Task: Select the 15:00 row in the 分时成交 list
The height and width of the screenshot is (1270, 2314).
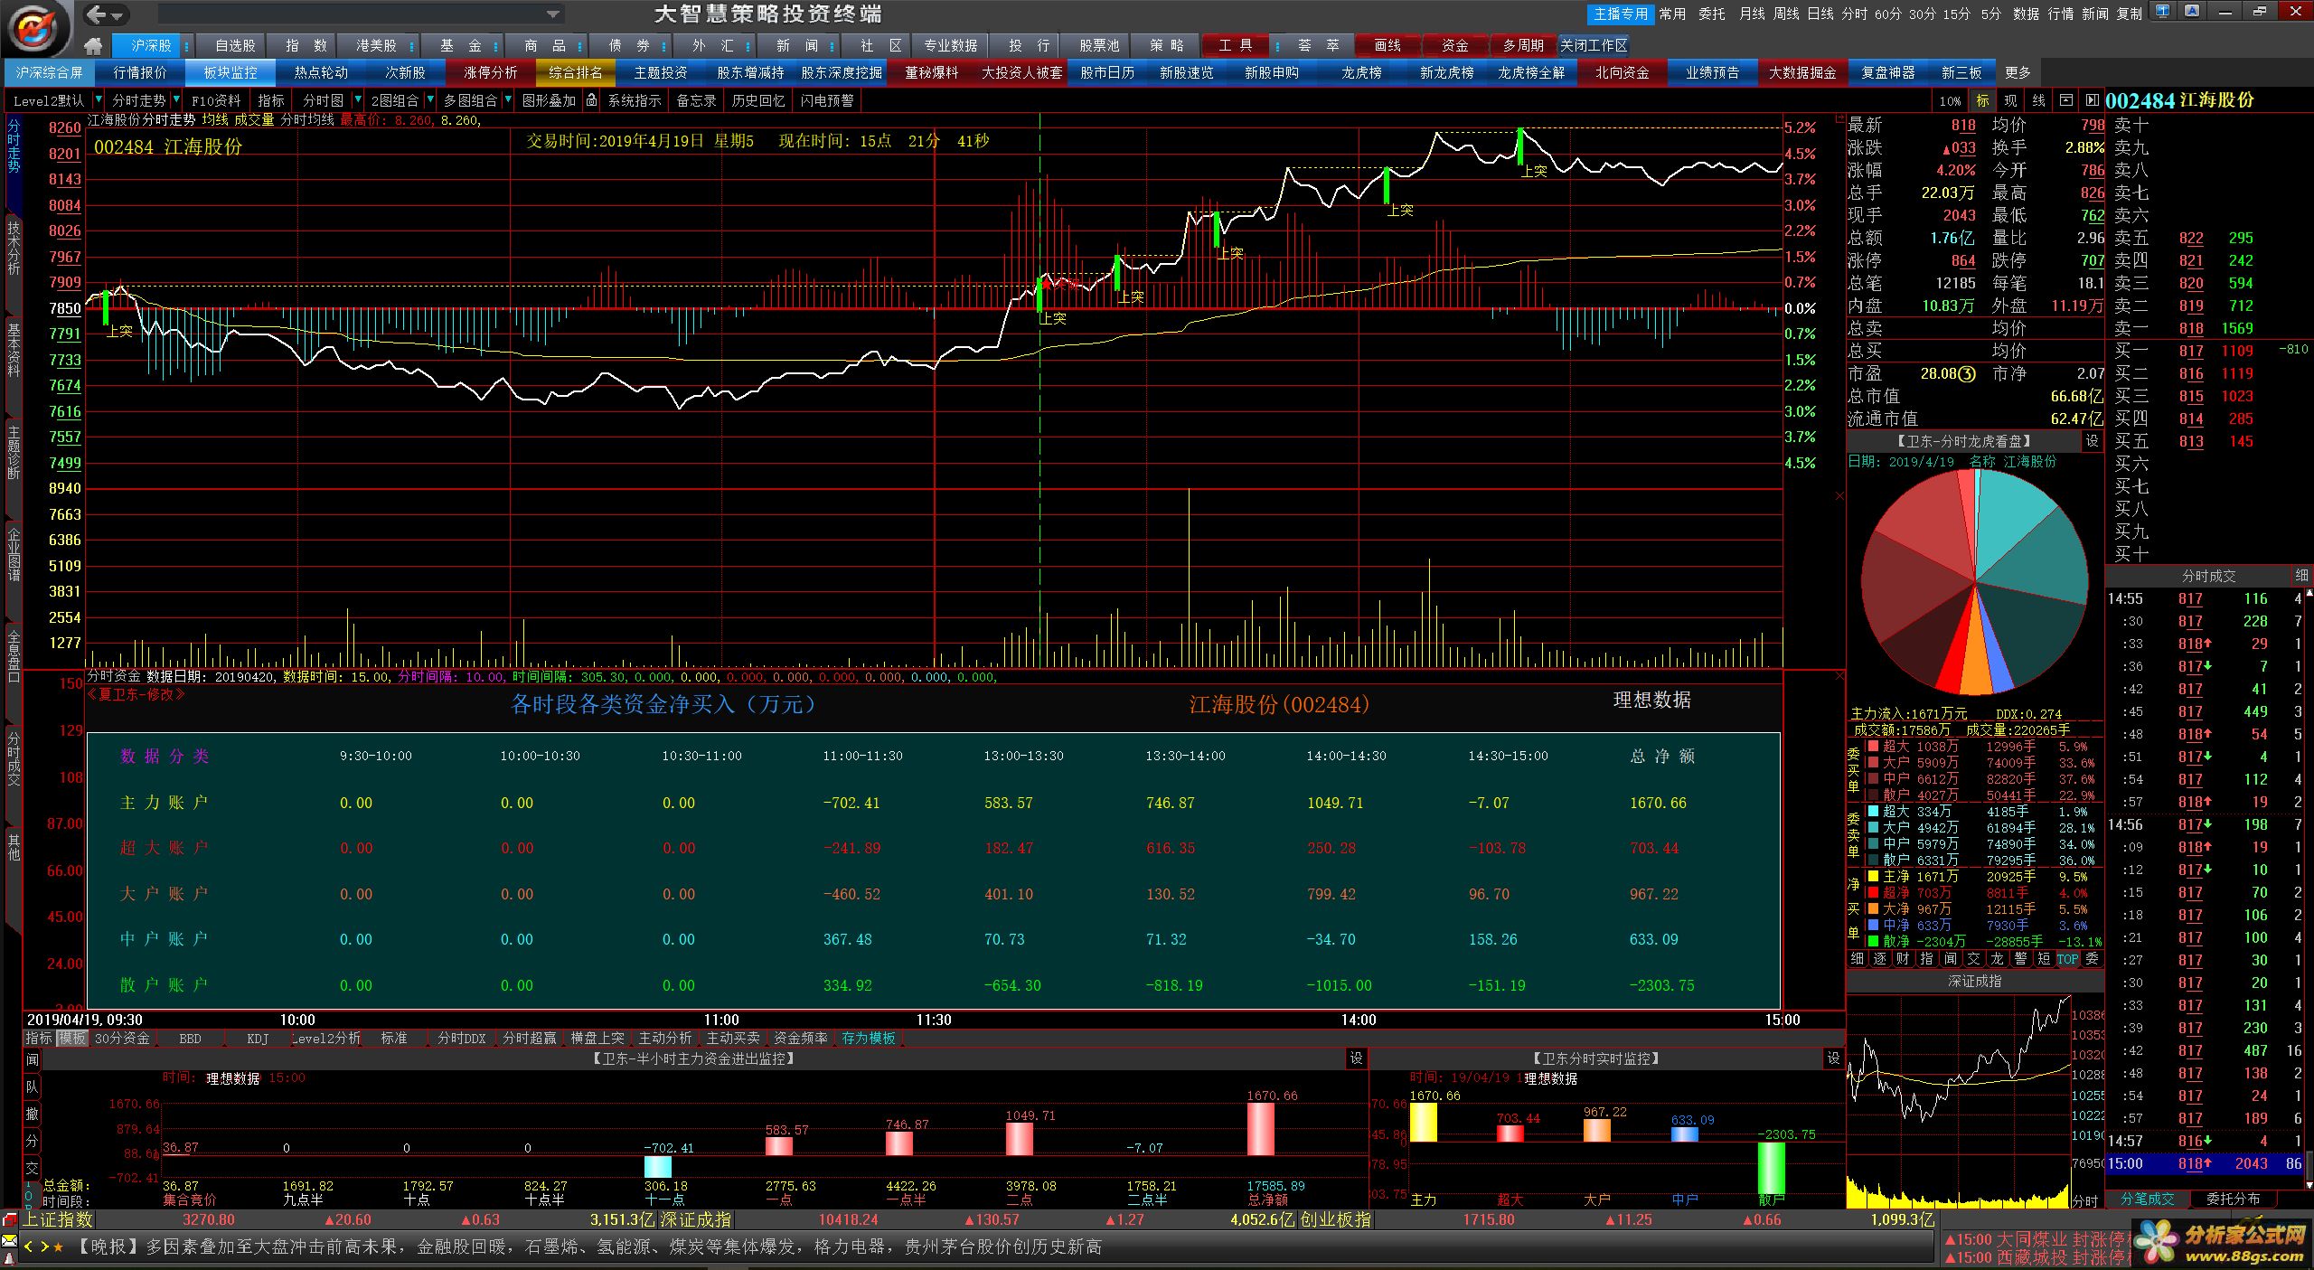Action: (x=2205, y=1163)
